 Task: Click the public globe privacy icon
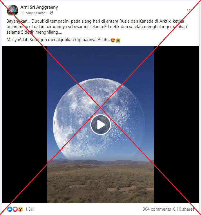click(x=52, y=13)
